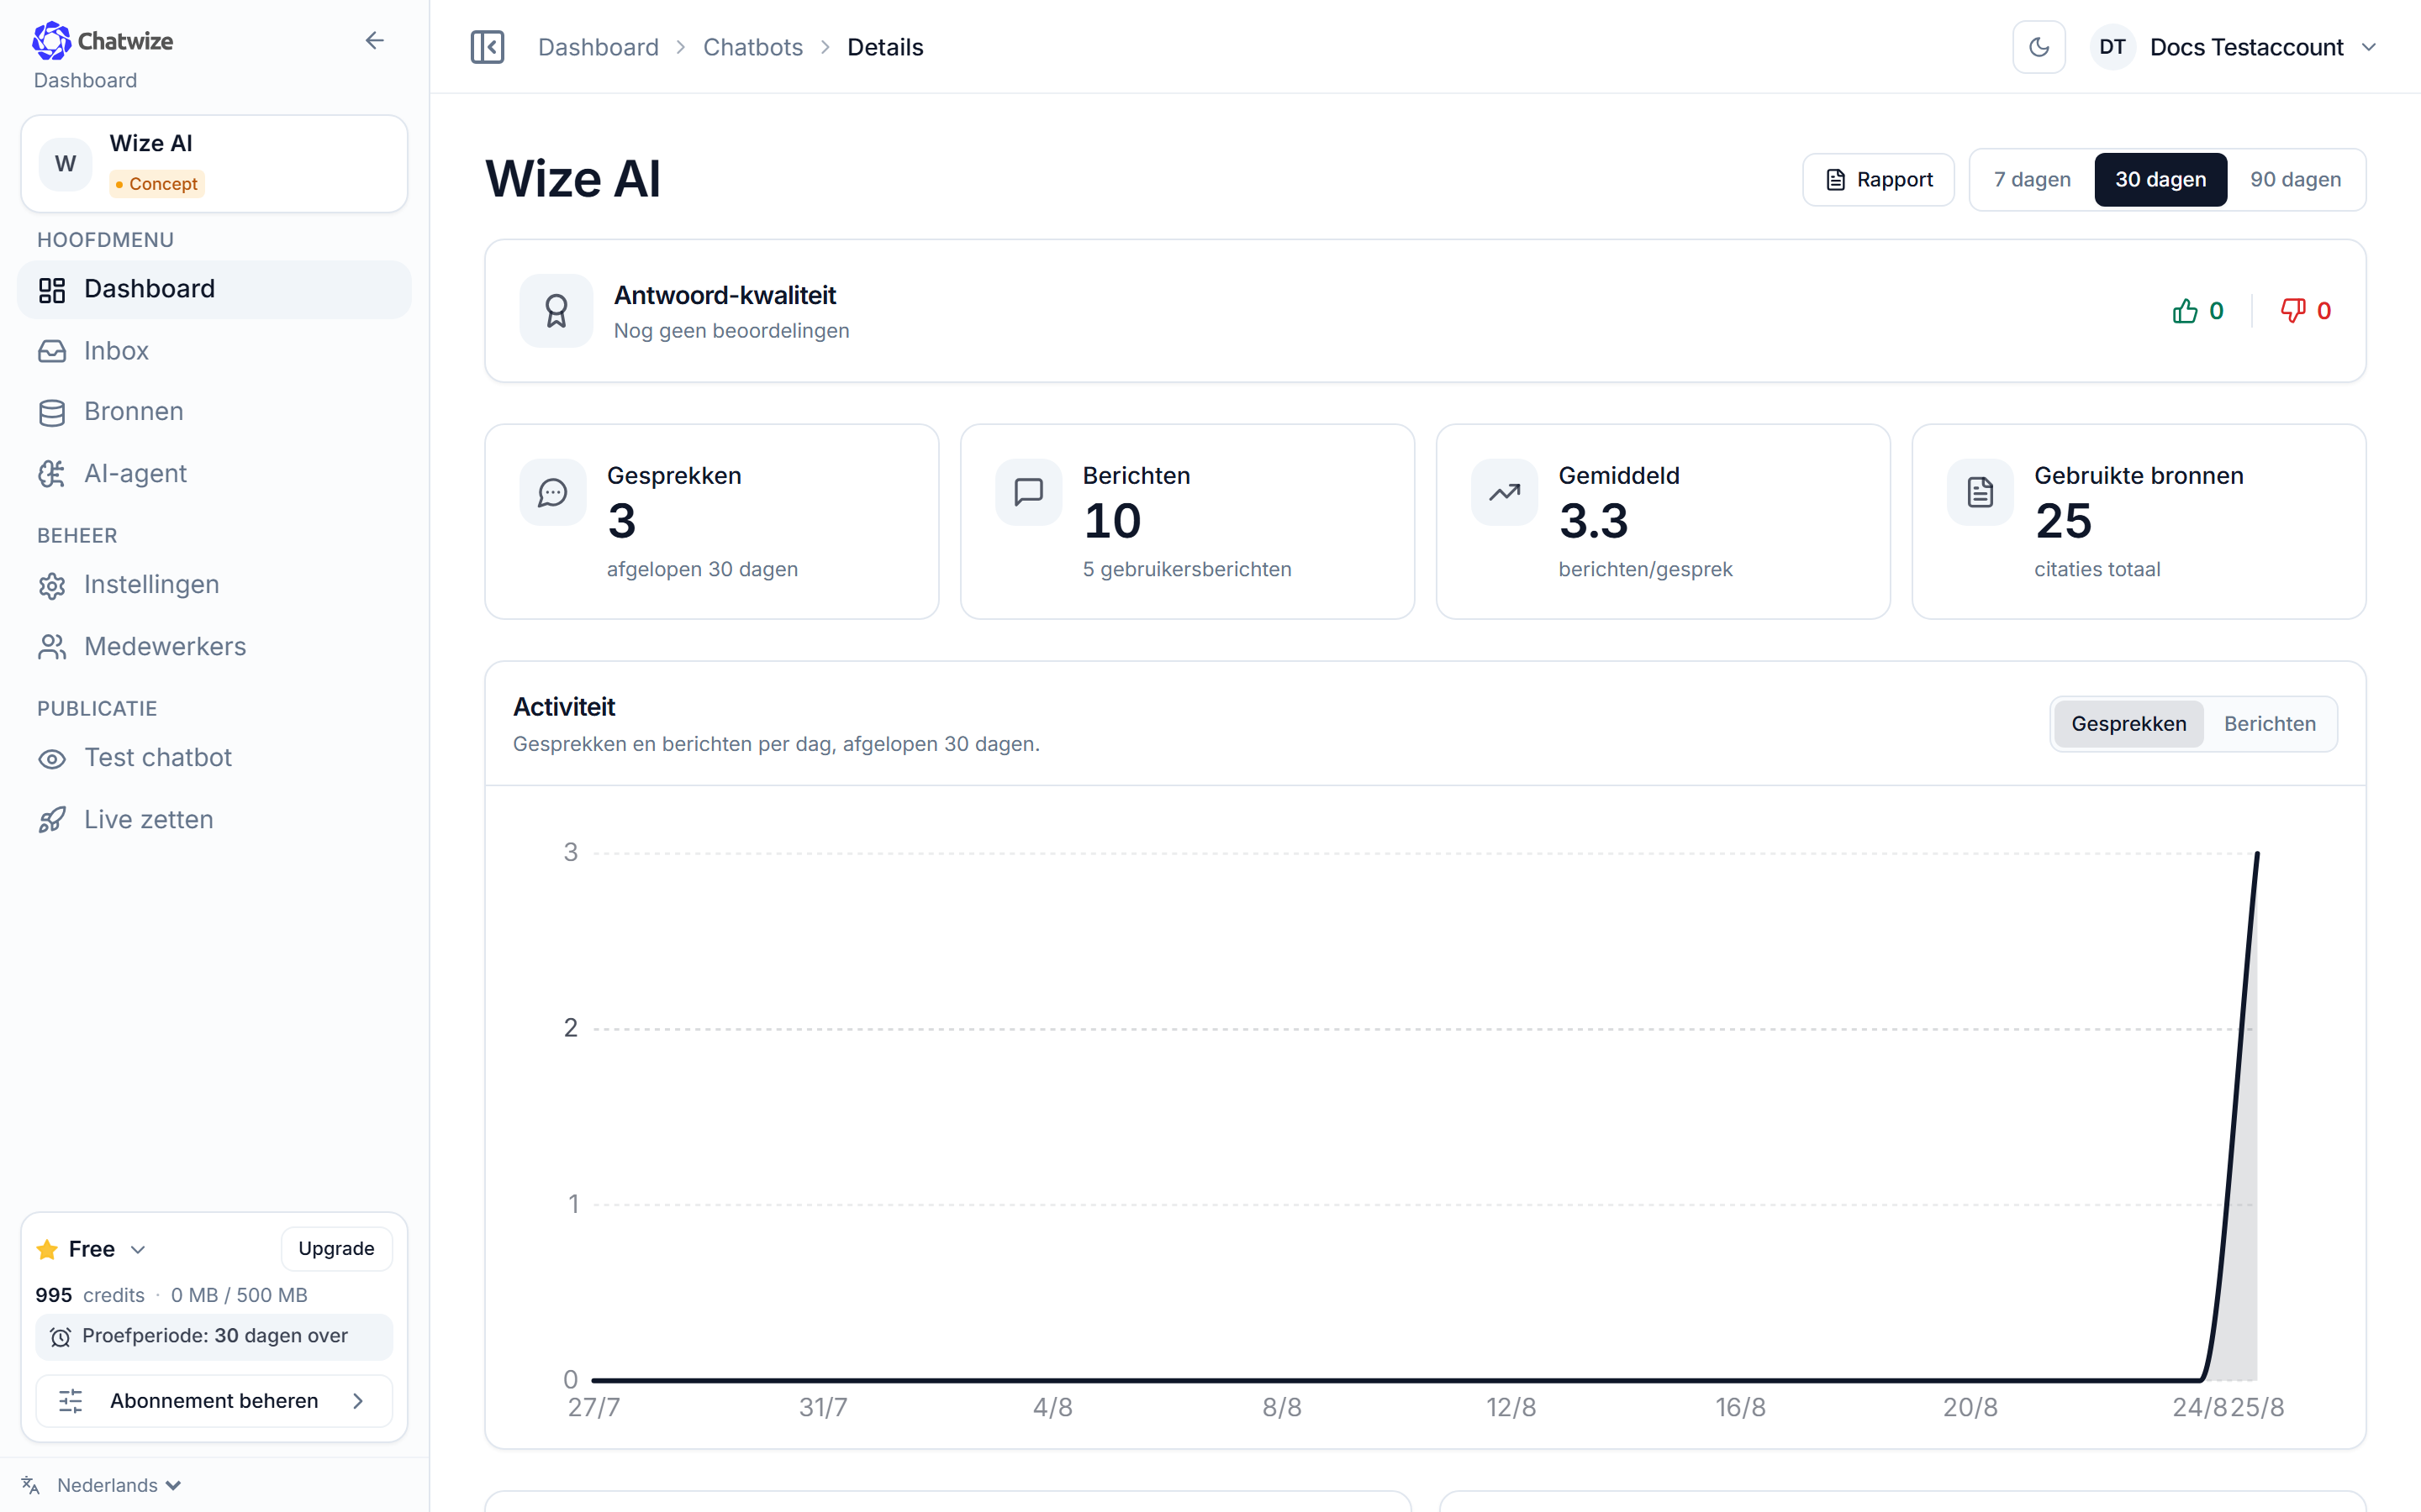
Task: Click the Berichten value 10
Action: point(1111,521)
